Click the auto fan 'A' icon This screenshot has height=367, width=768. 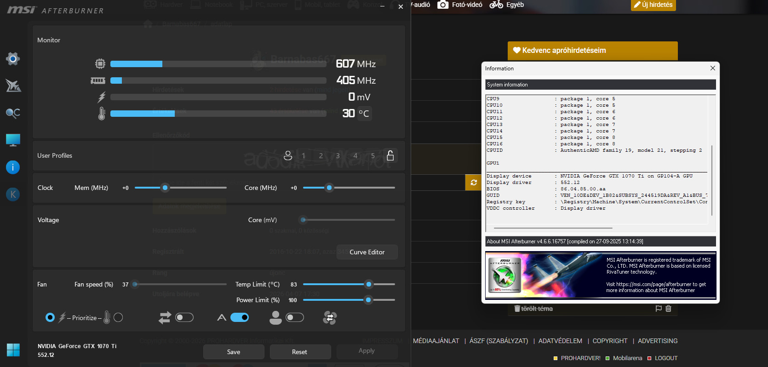(x=222, y=317)
